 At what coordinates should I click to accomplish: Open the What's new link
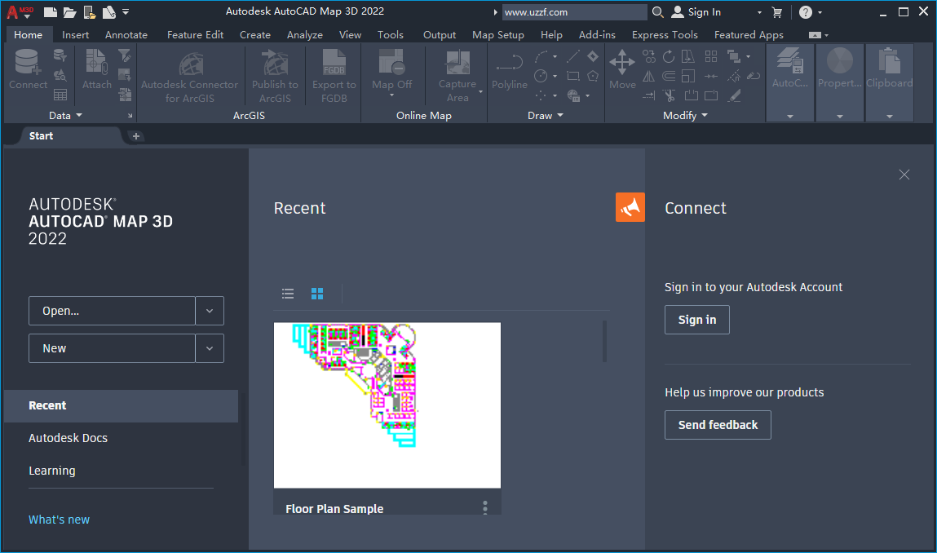tap(59, 519)
